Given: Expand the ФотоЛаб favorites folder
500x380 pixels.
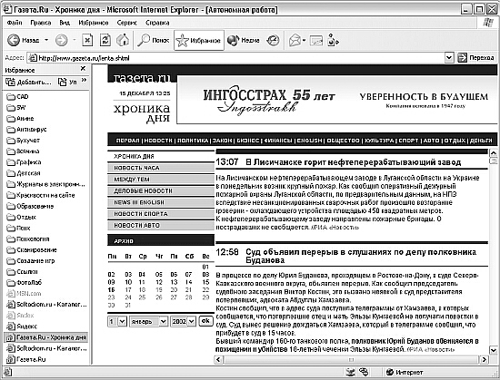Looking at the screenshot, I should [25, 283].
